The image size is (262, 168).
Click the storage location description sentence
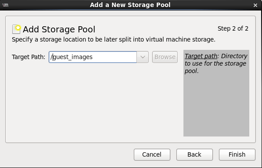[114, 40]
